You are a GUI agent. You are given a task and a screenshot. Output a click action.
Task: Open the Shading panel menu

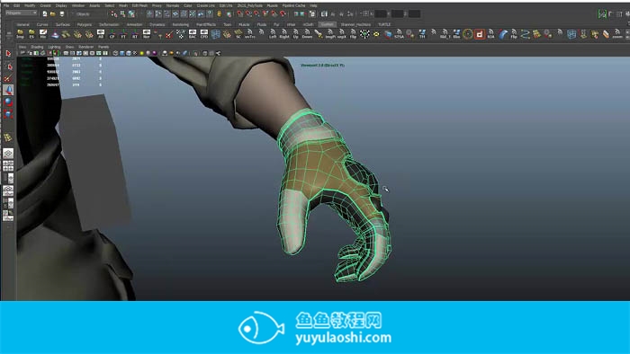click(x=37, y=47)
